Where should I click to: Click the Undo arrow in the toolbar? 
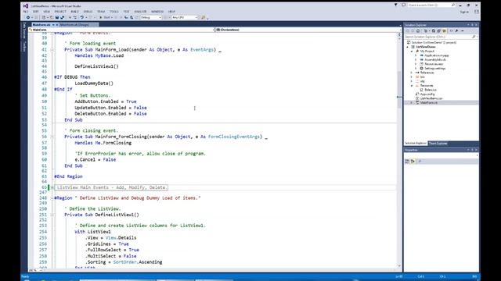(x=81, y=17)
